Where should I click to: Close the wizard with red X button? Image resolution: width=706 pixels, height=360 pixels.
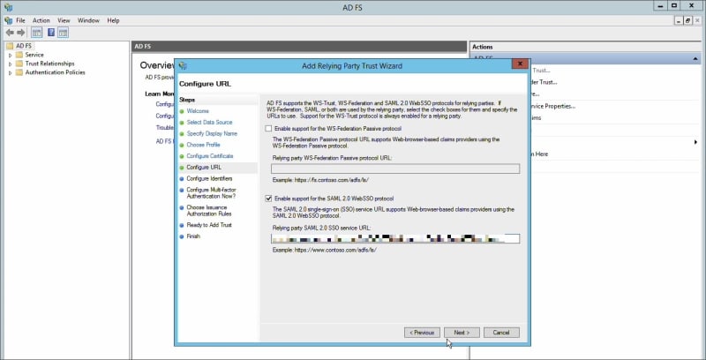(520, 64)
